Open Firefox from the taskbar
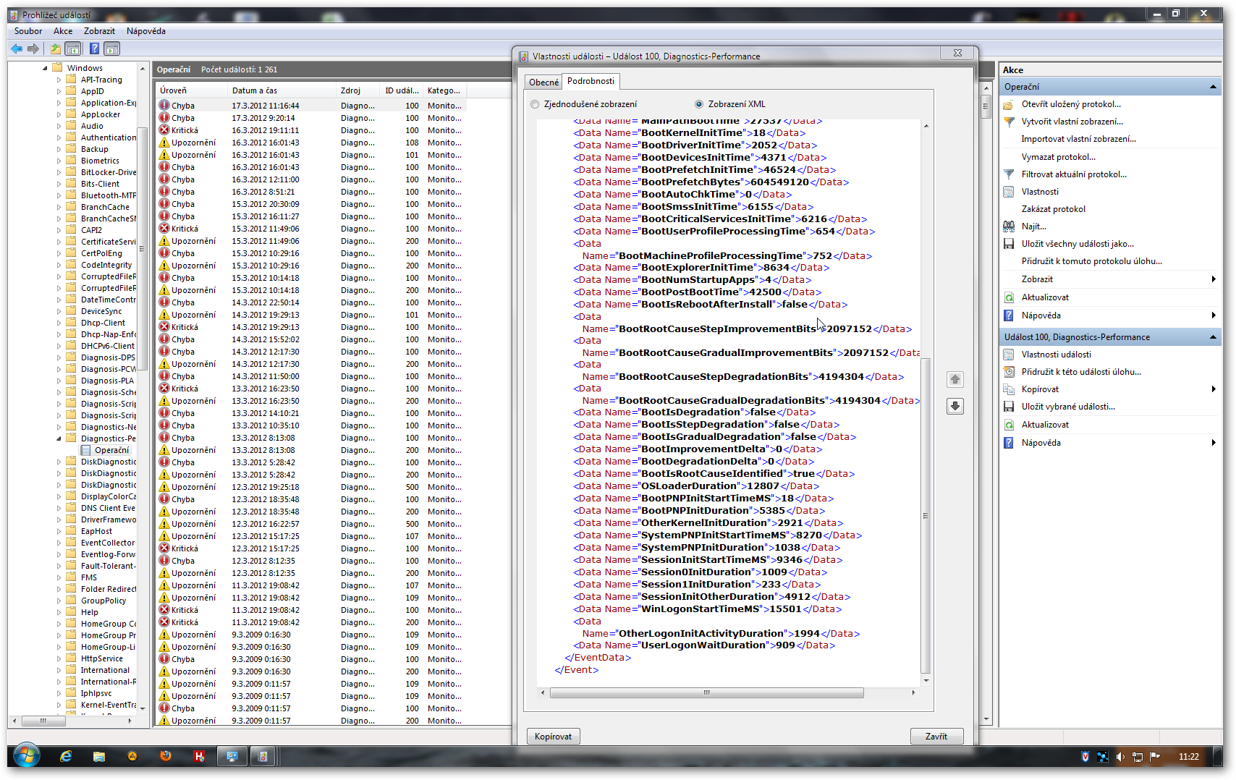This screenshot has width=1236, height=780. pos(166,756)
